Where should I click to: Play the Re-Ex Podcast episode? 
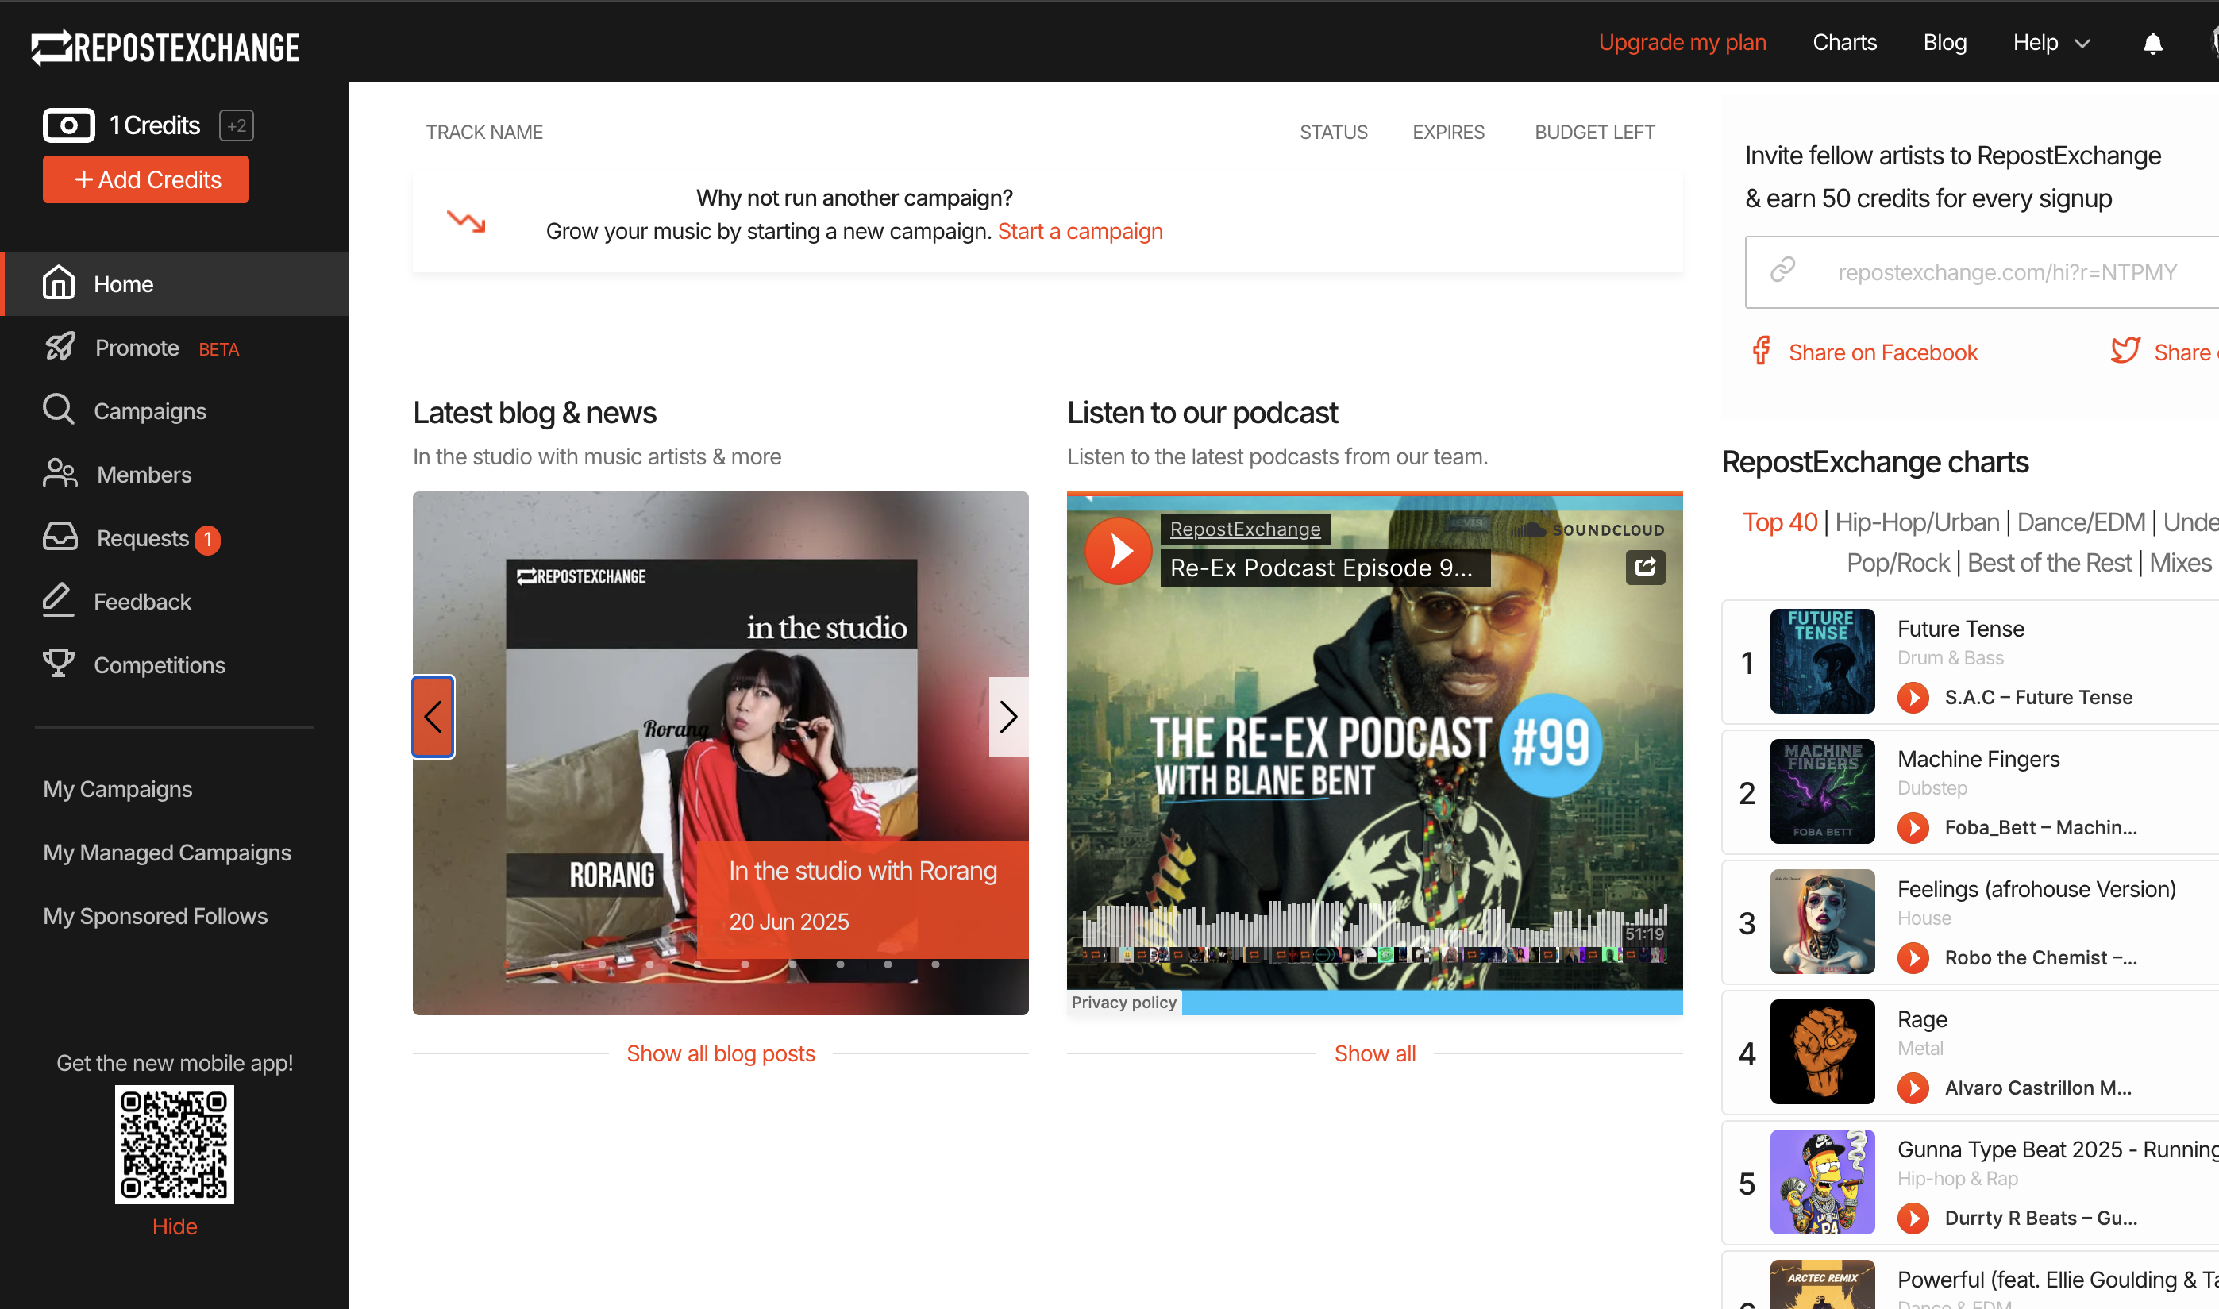click(1119, 550)
